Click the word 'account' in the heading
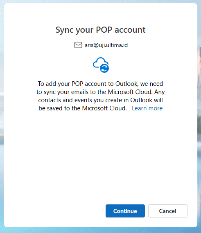Image resolution: width=201 pixels, height=233 pixels. click(x=130, y=30)
